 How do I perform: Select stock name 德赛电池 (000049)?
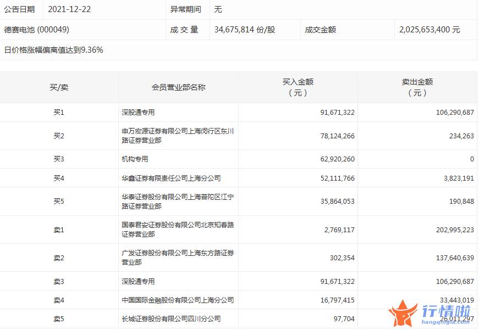coord(37,30)
